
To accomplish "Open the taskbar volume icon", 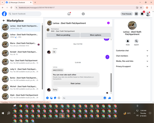I will coord(137,116).
